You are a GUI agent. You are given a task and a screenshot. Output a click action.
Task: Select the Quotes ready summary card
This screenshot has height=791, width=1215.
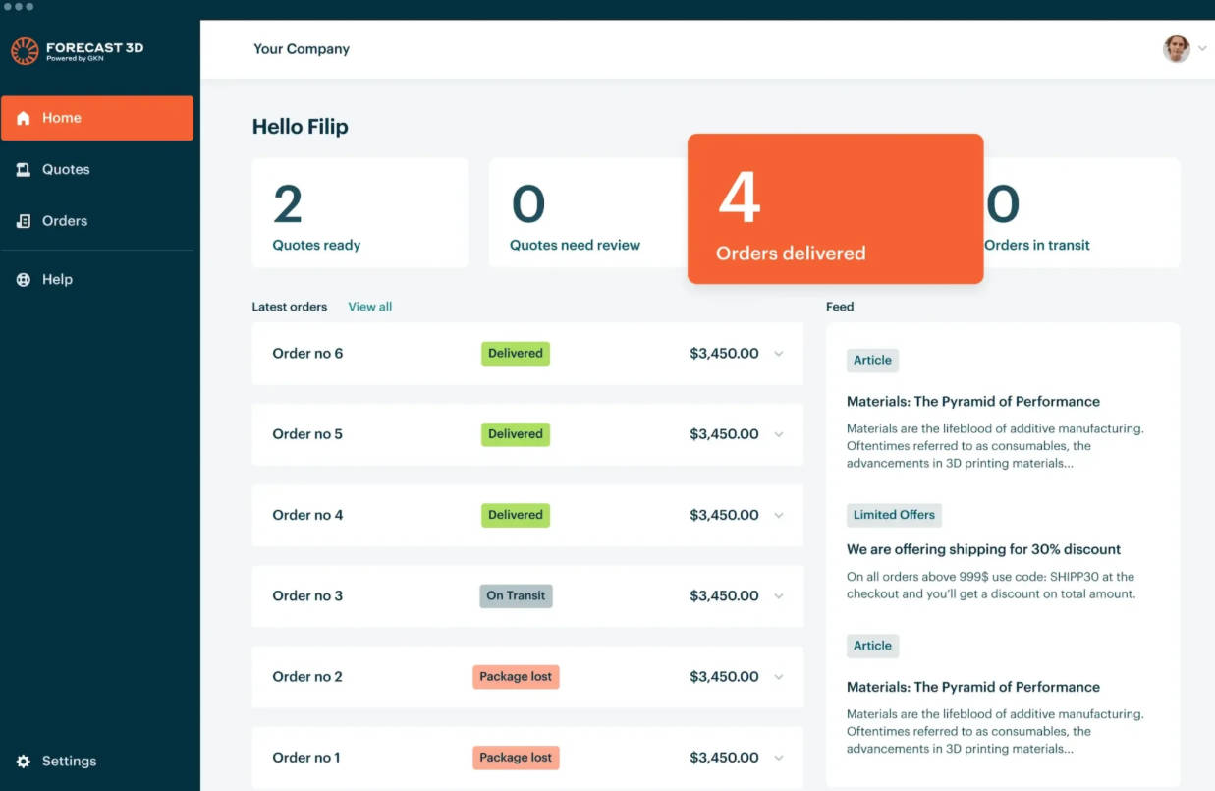coord(359,213)
